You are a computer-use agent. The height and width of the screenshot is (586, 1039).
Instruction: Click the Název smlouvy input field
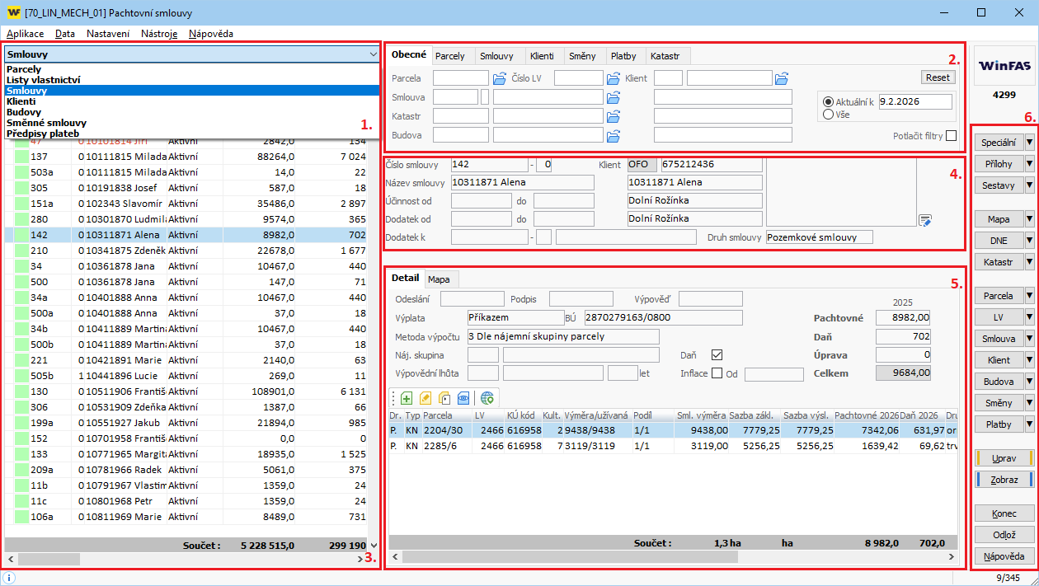[x=522, y=182]
